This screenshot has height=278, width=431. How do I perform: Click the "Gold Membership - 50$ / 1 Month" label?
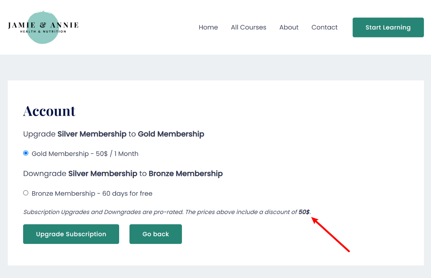tap(85, 154)
